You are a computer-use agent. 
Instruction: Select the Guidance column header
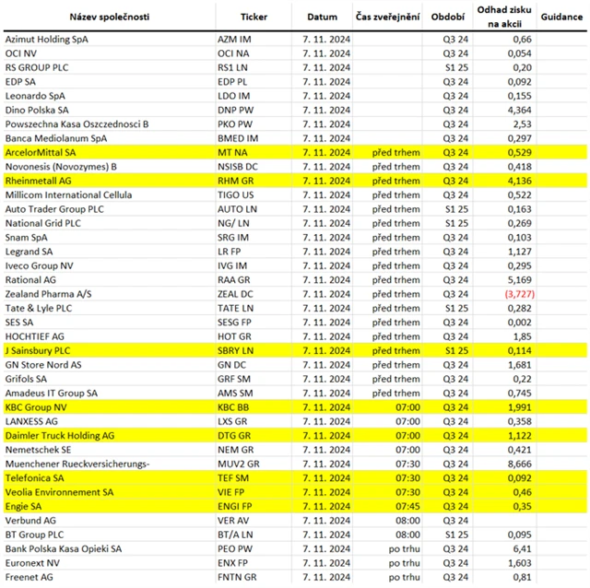[x=561, y=17]
